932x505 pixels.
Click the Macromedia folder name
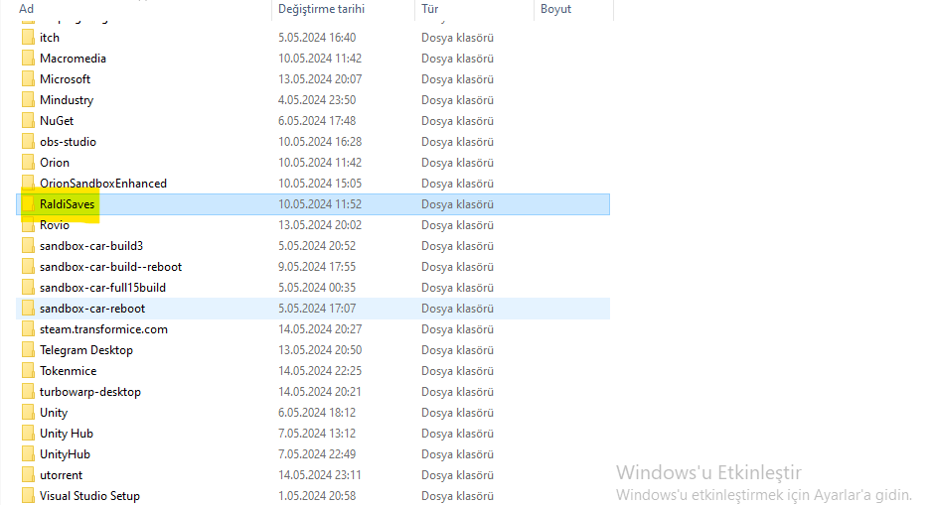73,59
